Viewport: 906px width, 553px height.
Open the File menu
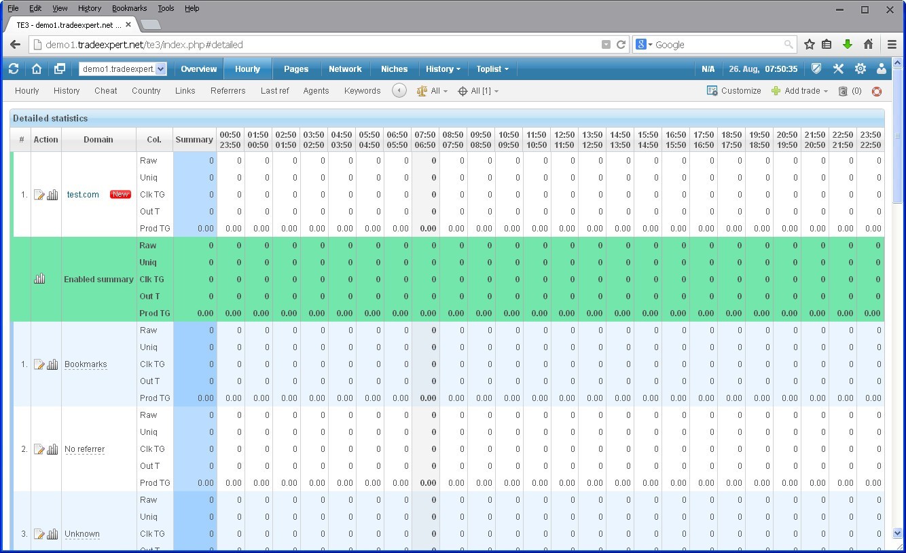[13, 8]
